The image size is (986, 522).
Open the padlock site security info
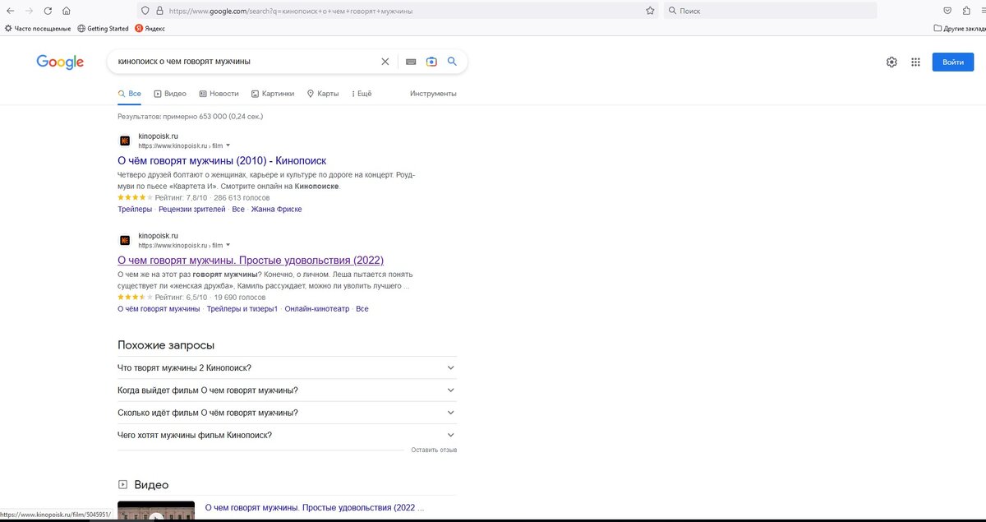click(159, 11)
